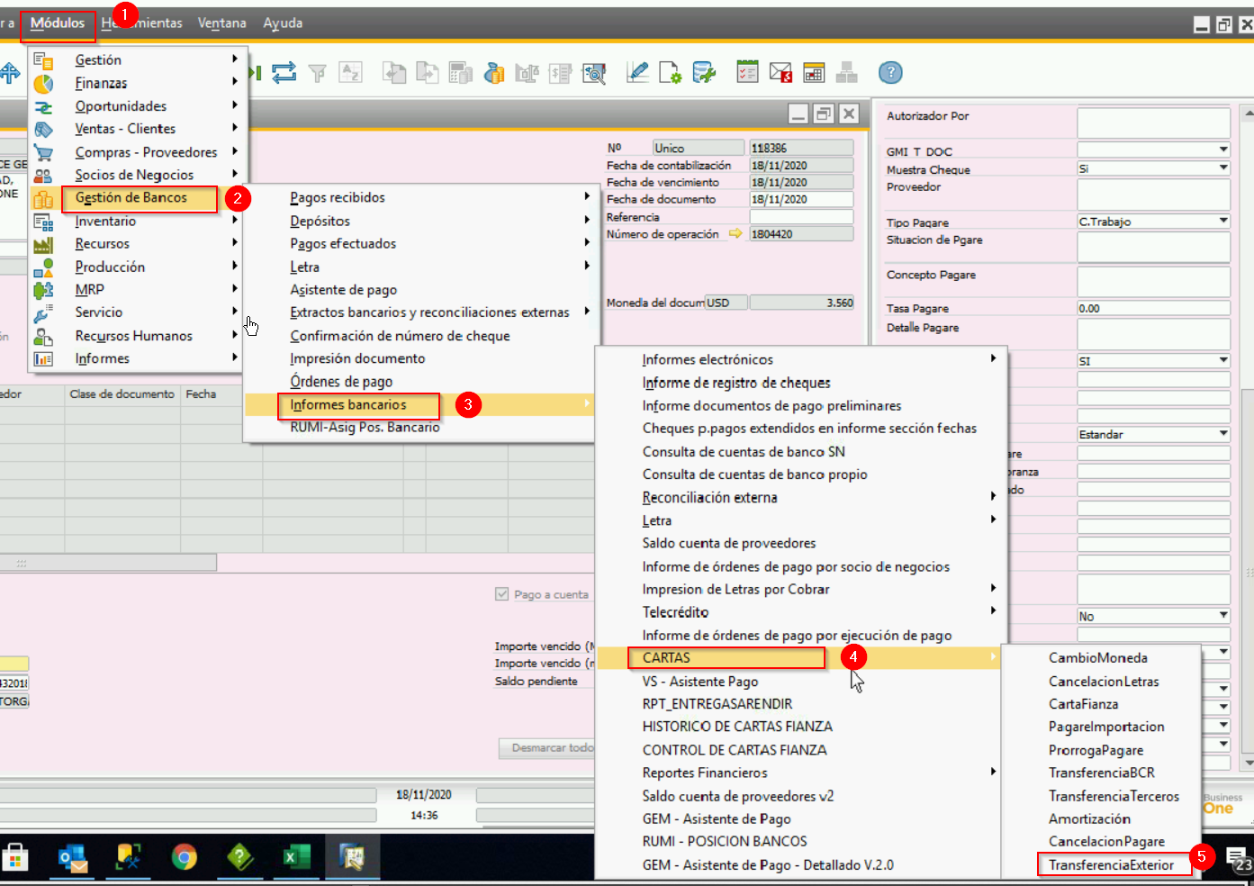Open the Calendar toolbar icon
This screenshot has height=886, width=1254.
click(814, 73)
